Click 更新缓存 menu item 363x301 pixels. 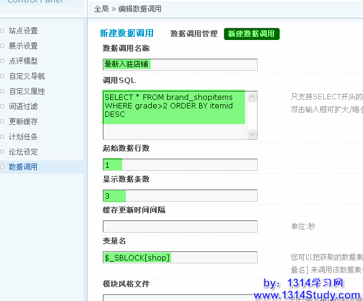coord(23,121)
